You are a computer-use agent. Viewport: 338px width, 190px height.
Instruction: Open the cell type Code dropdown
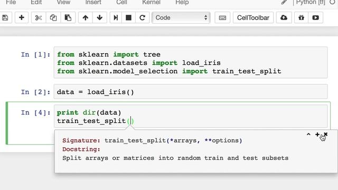pyautogui.click(x=181, y=17)
